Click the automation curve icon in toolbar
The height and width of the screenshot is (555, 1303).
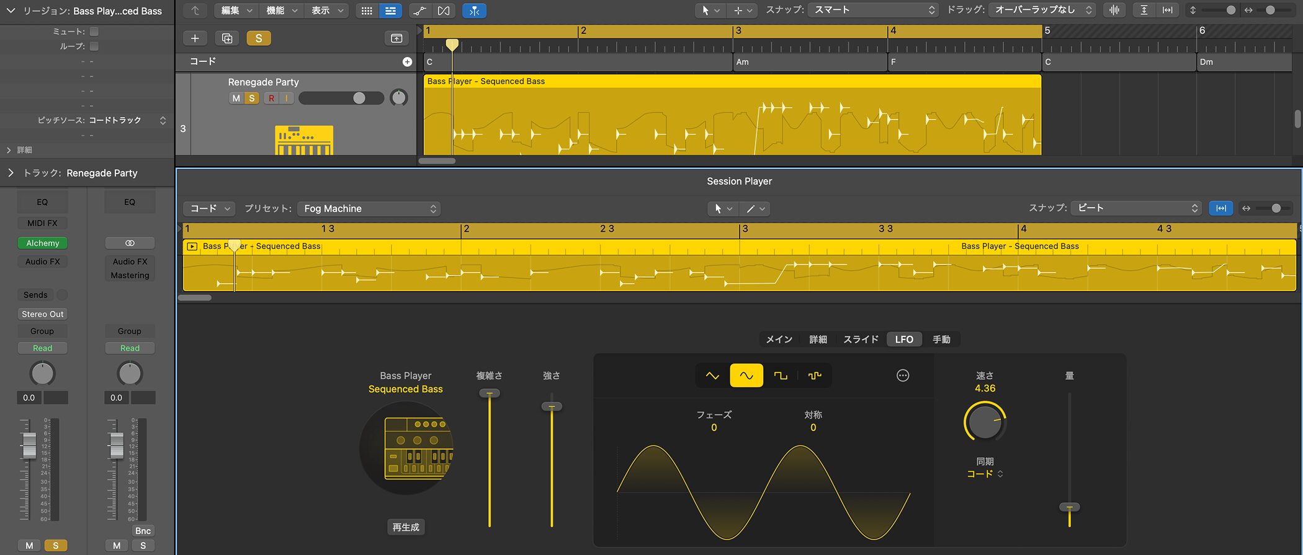[419, 11]
